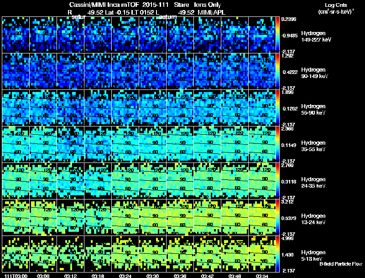This screenshot has height=278, width=365.
Task: Click the 03:36 time axis label
Action: click(x=180, y=276)
